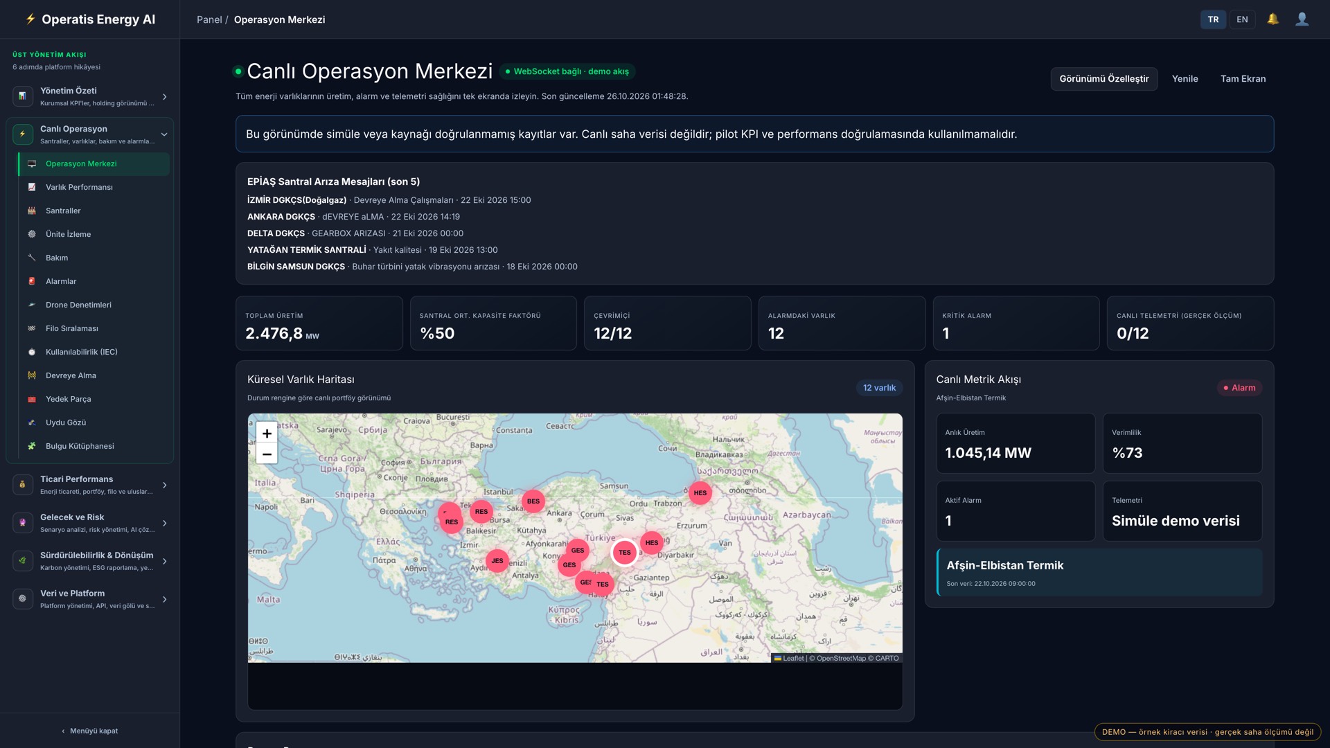Image resolution: width=1330 pixels, height=748 pixels.
Task: Collapse sidebar with Menüyü kapat
Action: (x=90, y=731)
